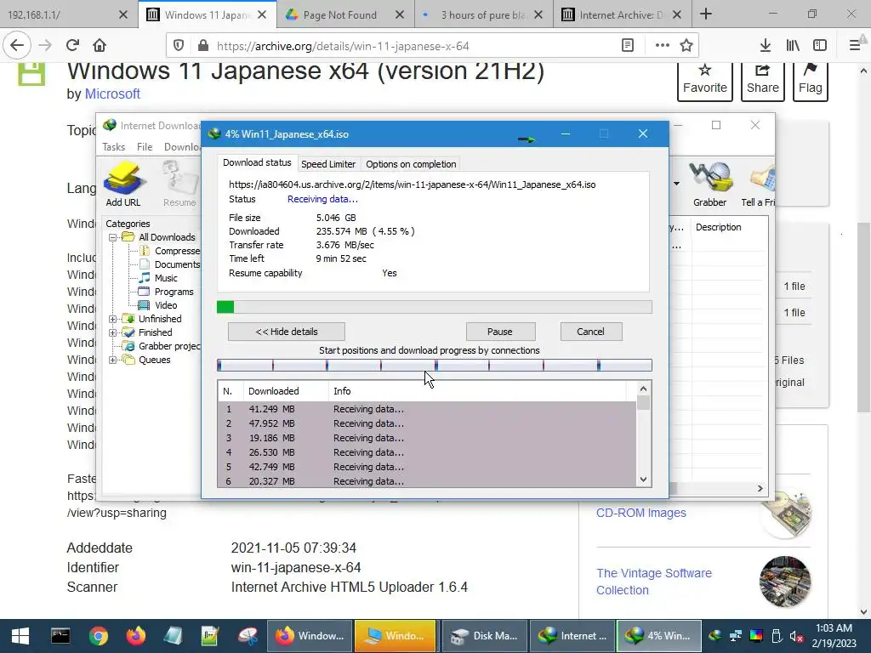This screenshot has width=871, height=653.
Task: Click the tracking protection shield icon
Action: pos(179,46)
